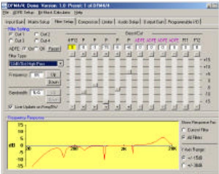This screenshot has width=219, height=174.
Task: Click the up button atop the first ADFE column
Action: [140, 54]
